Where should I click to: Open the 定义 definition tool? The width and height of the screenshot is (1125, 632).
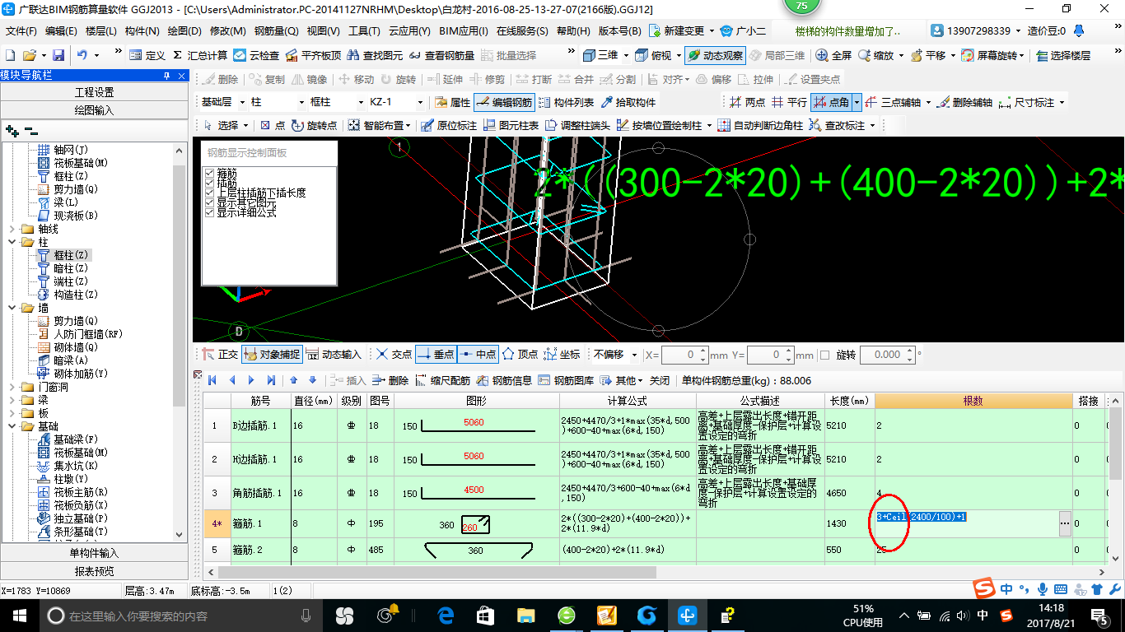click(x=147, y=55)
